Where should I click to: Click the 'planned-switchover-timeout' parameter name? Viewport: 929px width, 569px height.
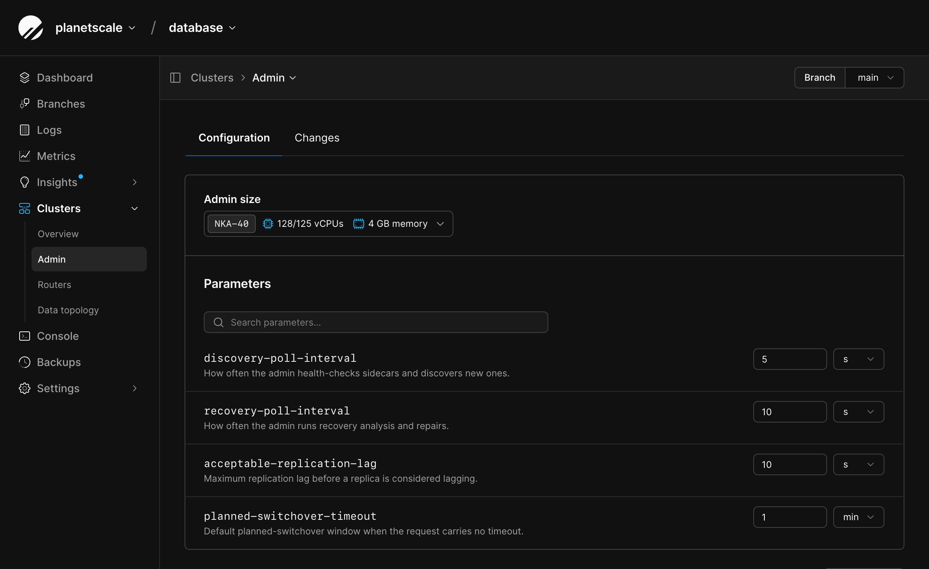(290, 516)
